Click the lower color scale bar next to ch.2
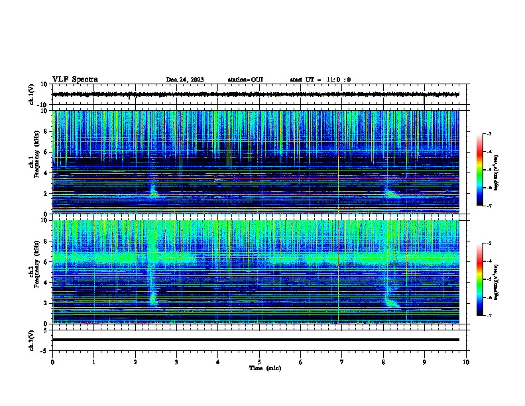The width and height of the screenshot is (525, 406). (479, 279)
